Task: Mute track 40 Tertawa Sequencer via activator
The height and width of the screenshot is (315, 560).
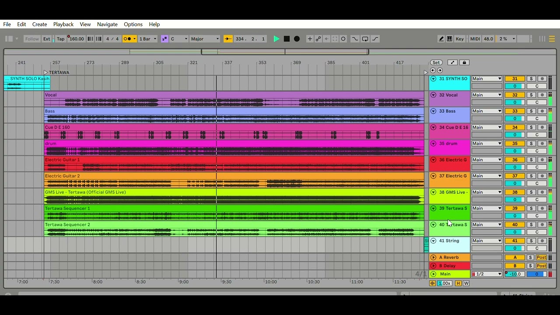Action: (514, 224)
